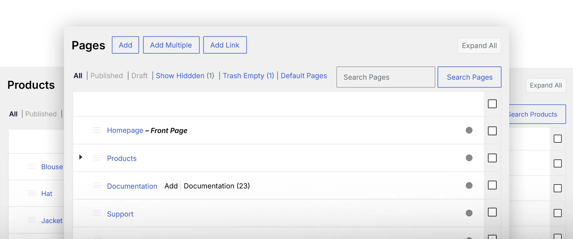The height and width of the screenshot is (239, 573).
Task: Click the drag handle beside Hat
Action: point(31,193)
